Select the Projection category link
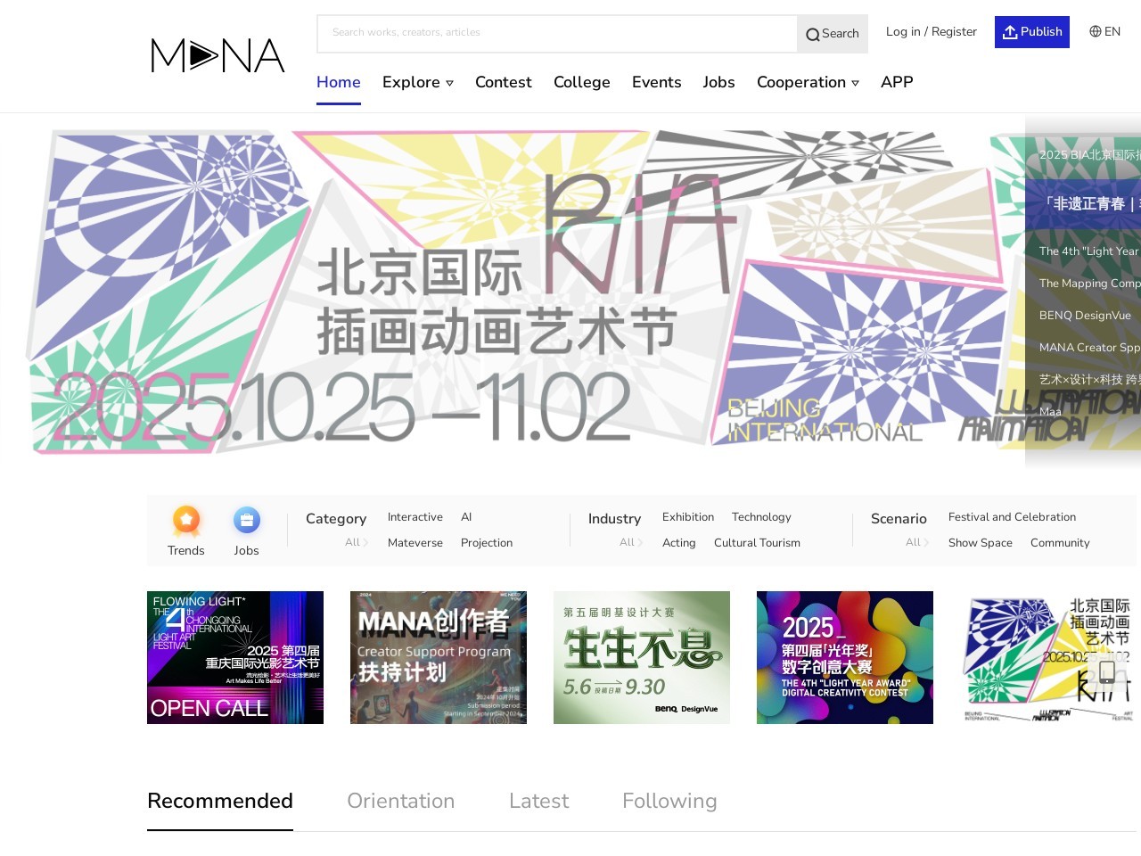The width and height of the screenshot is (1141, 856). pos(486,542)
